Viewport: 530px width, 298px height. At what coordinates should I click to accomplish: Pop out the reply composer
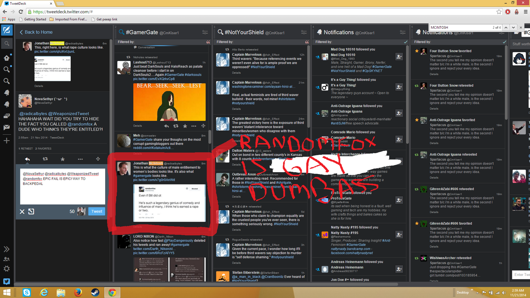31,211
